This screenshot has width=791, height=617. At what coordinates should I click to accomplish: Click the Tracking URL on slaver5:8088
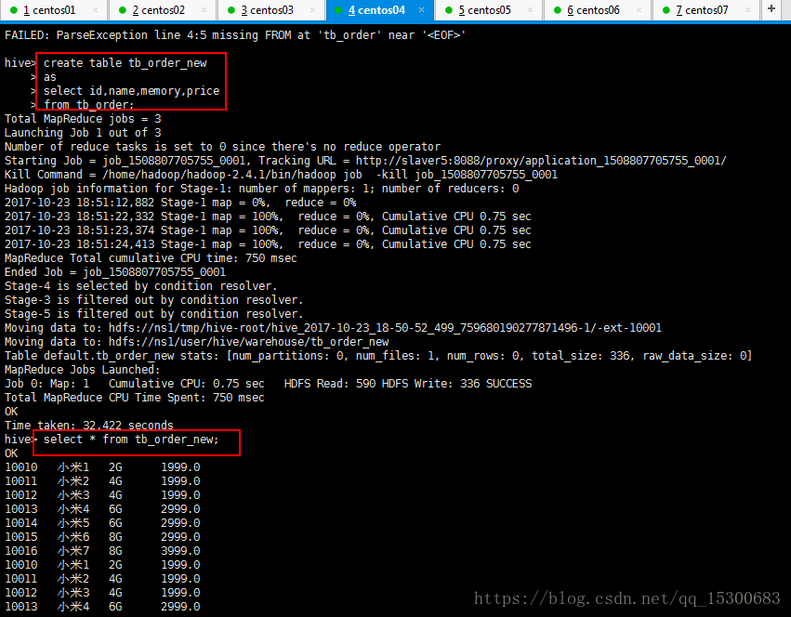[541, 161]
